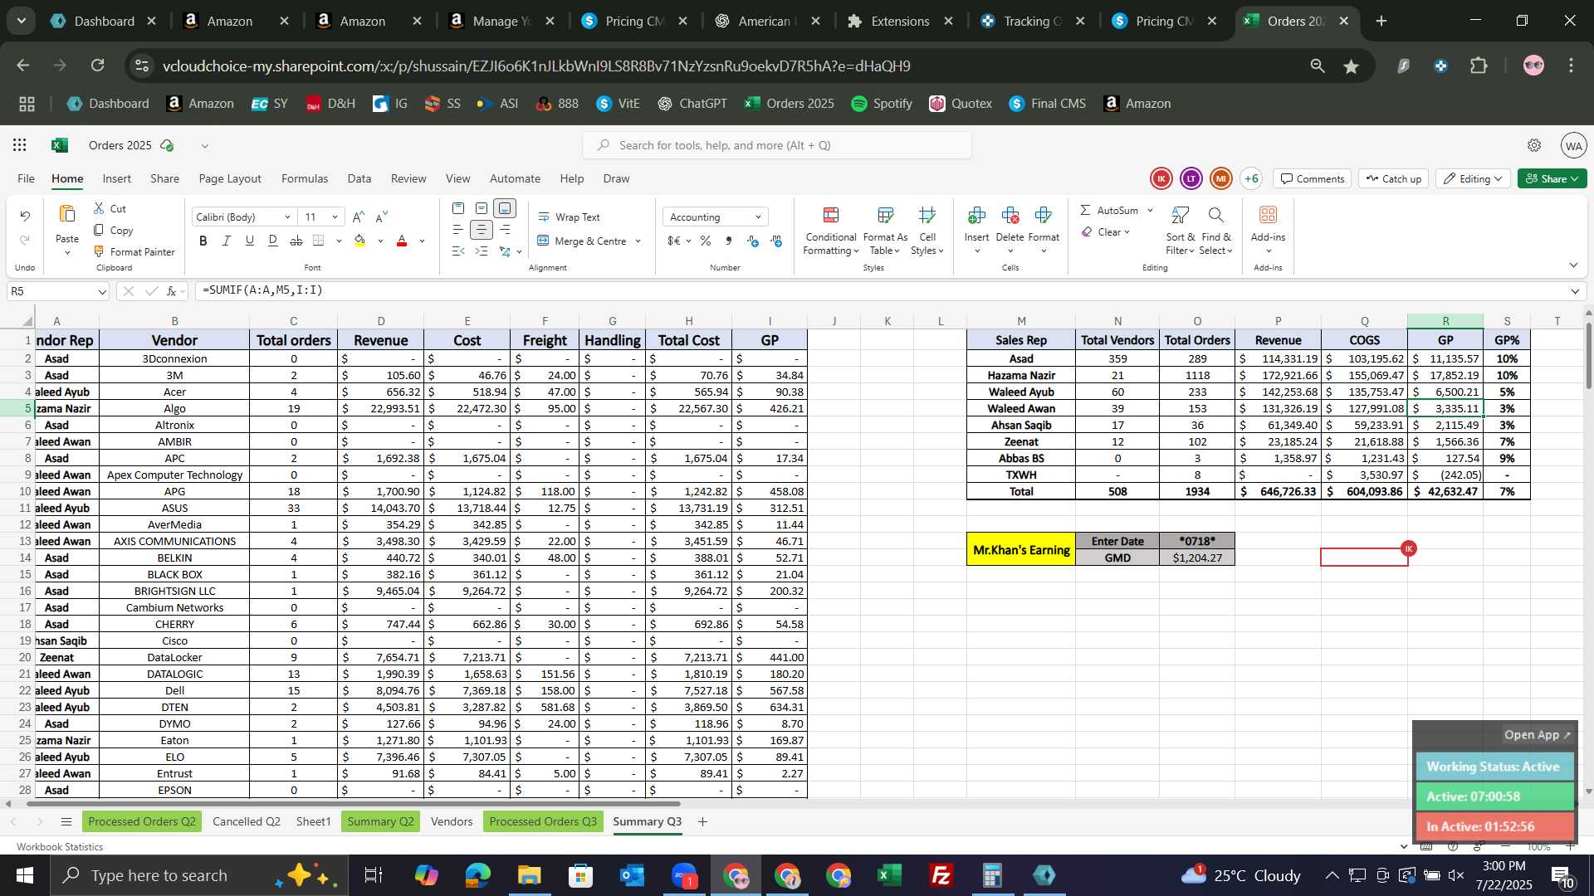1594x896 pixels.
Task: Toggle align left option
Action: [458, 230]
